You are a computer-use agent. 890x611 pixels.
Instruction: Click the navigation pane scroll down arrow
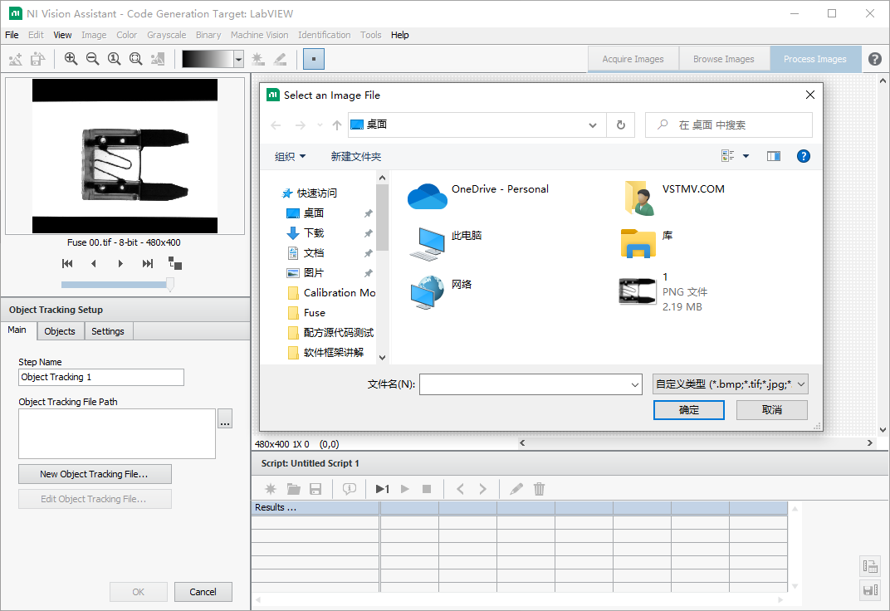tap(382, 358)
